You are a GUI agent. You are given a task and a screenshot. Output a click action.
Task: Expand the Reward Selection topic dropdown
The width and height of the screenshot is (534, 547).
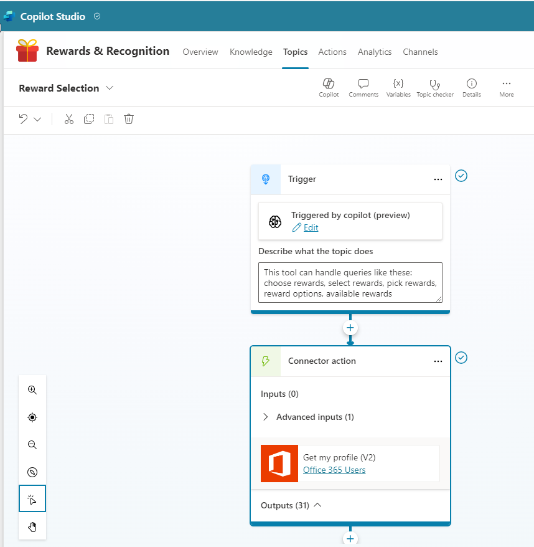point(110,88)
